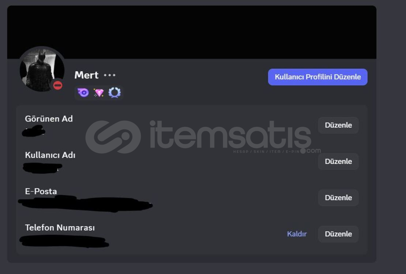Click the redacted display name value

click(34, 131)
